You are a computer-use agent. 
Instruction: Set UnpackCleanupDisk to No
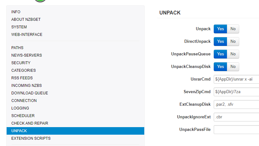pyautogui.click(x=233, y=67)
